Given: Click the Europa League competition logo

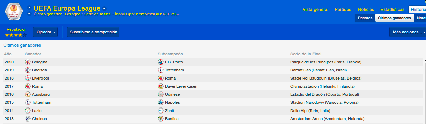Looking at the screenshot, I should tap(14, 12).
